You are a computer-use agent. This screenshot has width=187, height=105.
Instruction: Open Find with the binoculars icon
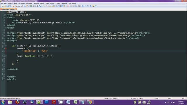[x=37, y=6]
